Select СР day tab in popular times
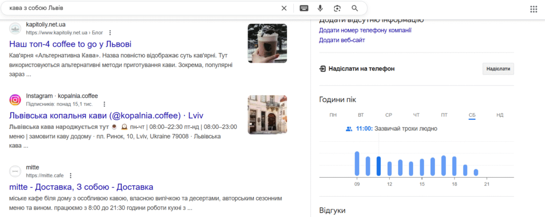545x217 pixels. tap(389, 115)
